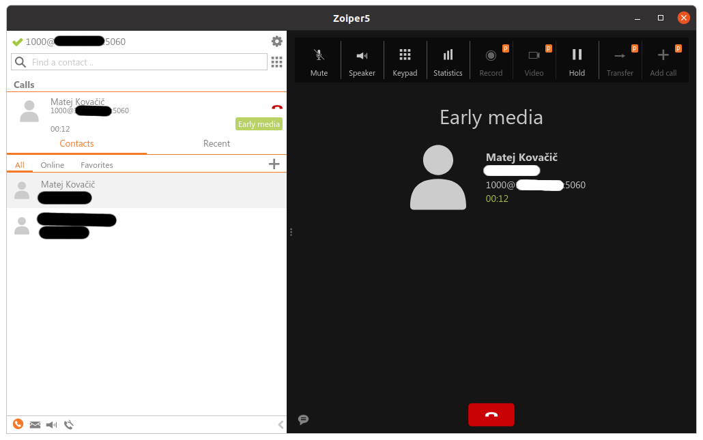
Task: Start a Transfer of the call
Action: tap(620, 59)
